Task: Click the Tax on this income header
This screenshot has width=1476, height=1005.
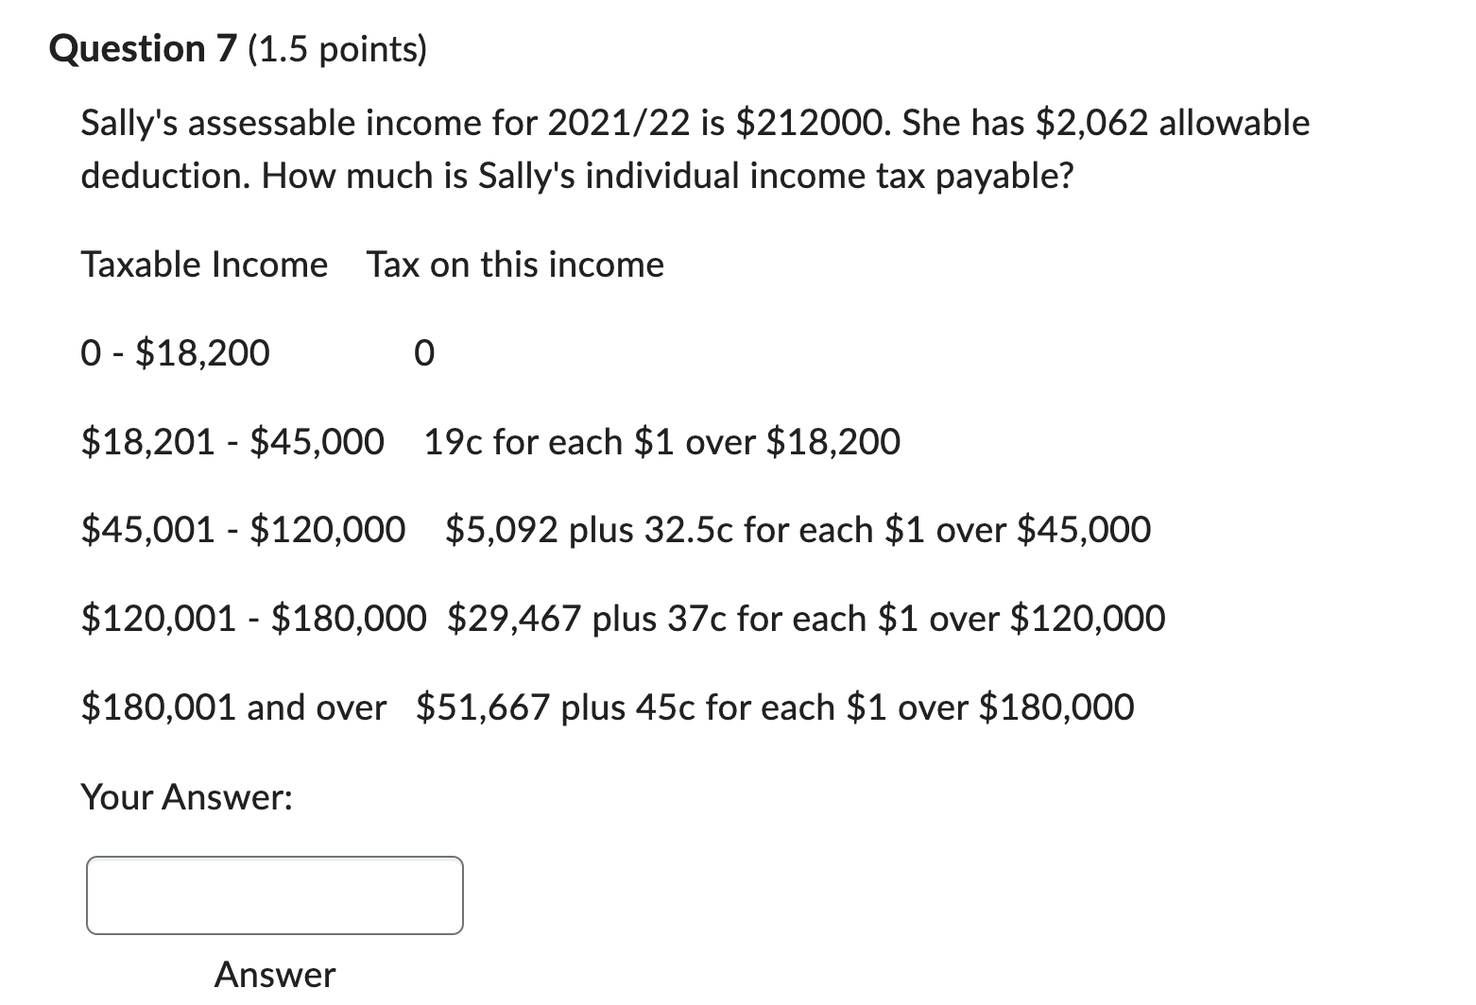Action: point(516,264)
